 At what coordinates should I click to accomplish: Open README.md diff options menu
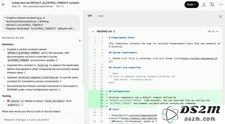pos(217,31)
